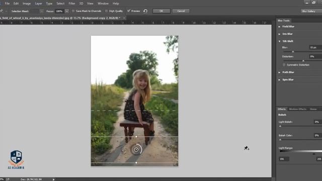The image size is (322, 181).
Task: Click the Light Range dark handle
Action: pos(314,154)
